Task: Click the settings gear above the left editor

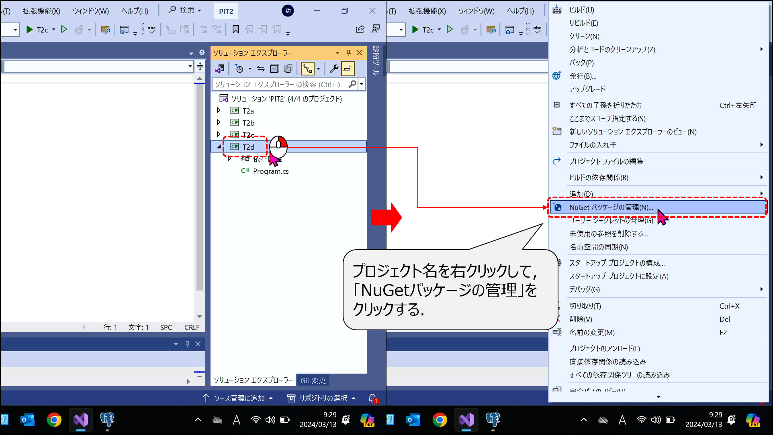Action: pyautogui.click(x=202, y=53)
